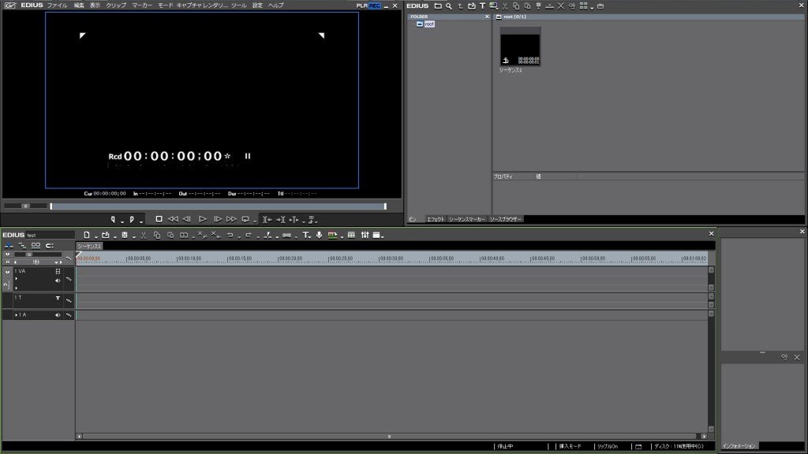Click the Undo icon in timeline toolbar
808x454 pixels.
click(x=230, y=235)
